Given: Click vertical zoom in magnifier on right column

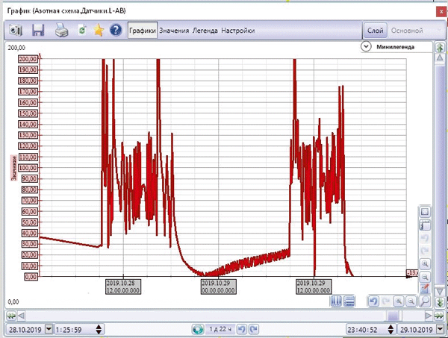Looking at the screenshot, I should click(425, 263).
